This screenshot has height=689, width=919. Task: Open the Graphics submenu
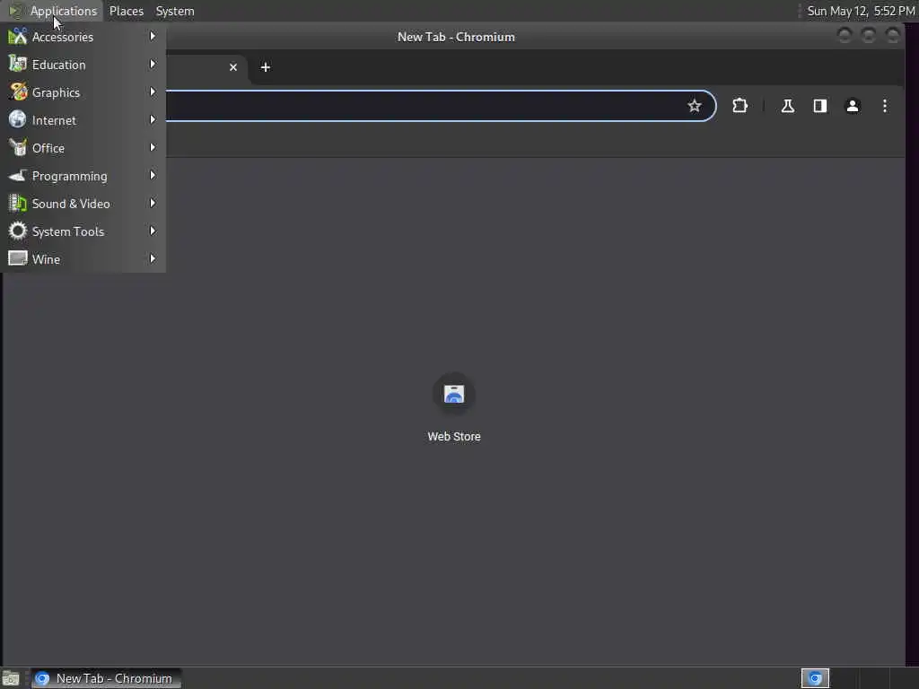click(x=83, y=92)
